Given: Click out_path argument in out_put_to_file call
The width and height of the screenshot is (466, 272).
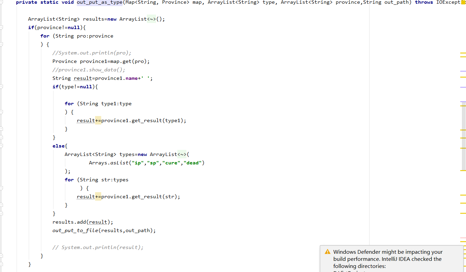Looking at the screenshot, I should click(138, 230).
